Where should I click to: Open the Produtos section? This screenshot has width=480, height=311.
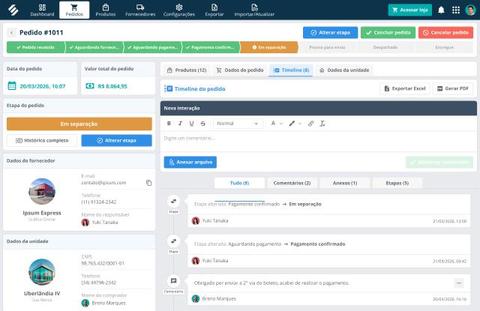[106, 10]
